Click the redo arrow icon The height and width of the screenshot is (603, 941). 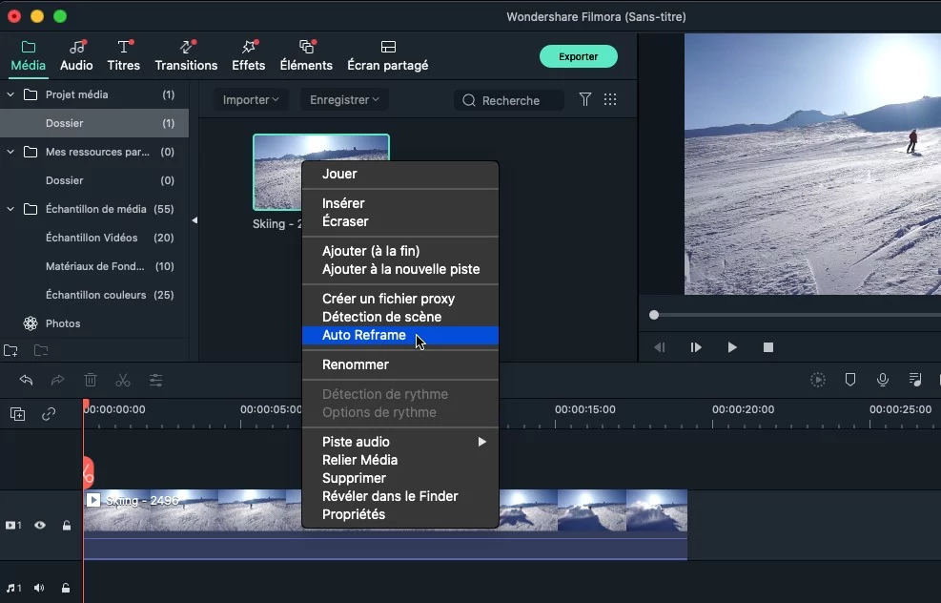(x=57, y=380)
